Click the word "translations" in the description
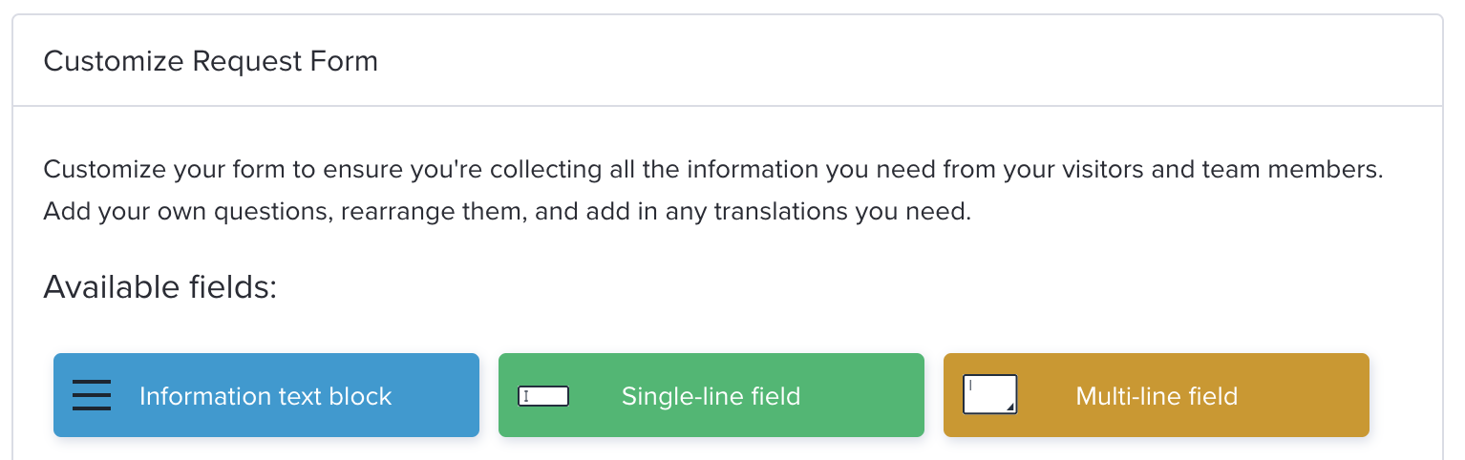The image size is (1465, 460). pos(770,211)
